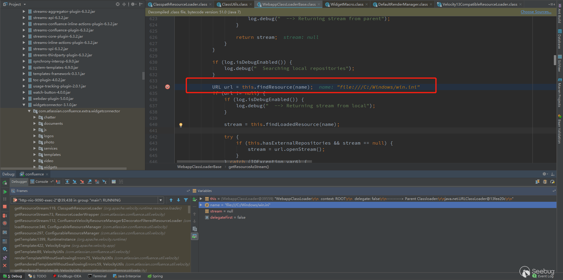Open Evaluate Expression calculator icon

pos(114,182)
